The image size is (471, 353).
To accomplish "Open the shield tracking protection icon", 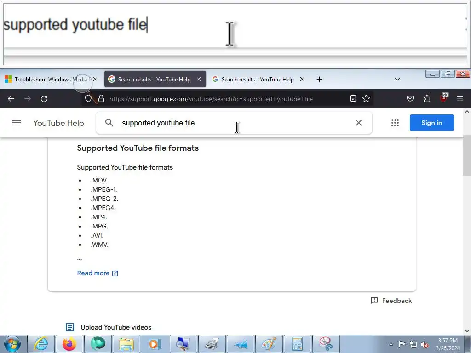I will pos(88,99).
